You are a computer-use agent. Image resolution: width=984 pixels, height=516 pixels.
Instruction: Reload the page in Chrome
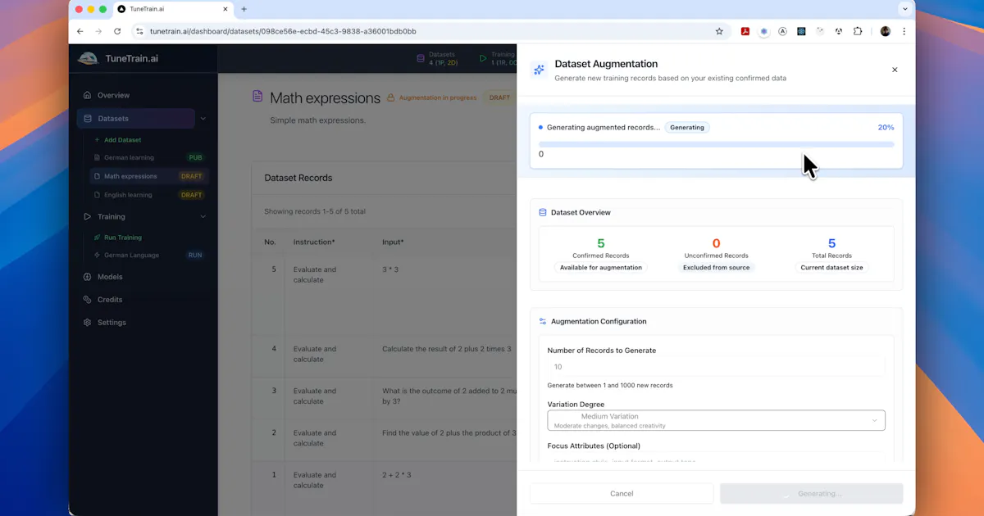point(117,31)
